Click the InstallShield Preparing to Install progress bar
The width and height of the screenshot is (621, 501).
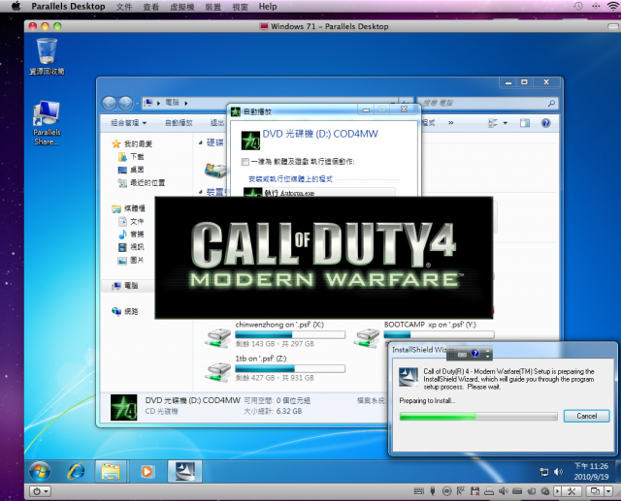478,416
